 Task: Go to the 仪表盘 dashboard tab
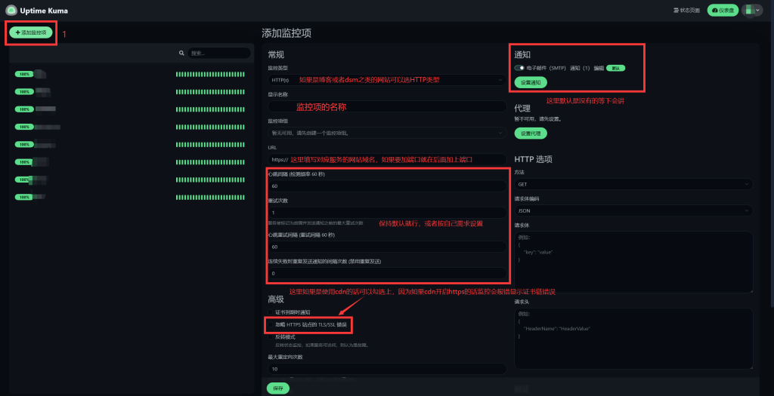tap(723, 11)
